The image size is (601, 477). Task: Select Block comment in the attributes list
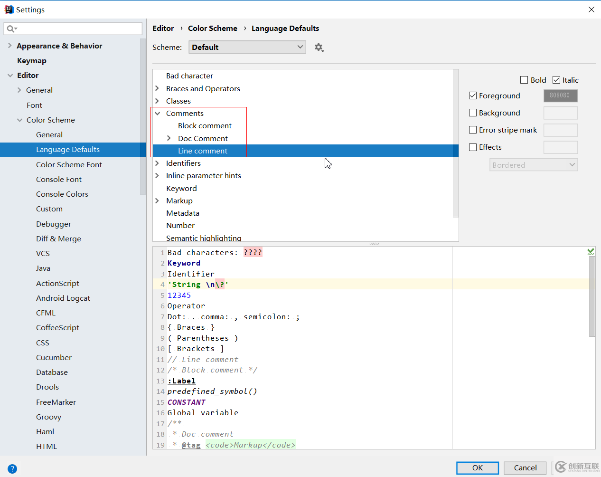(x=205, y=125)
